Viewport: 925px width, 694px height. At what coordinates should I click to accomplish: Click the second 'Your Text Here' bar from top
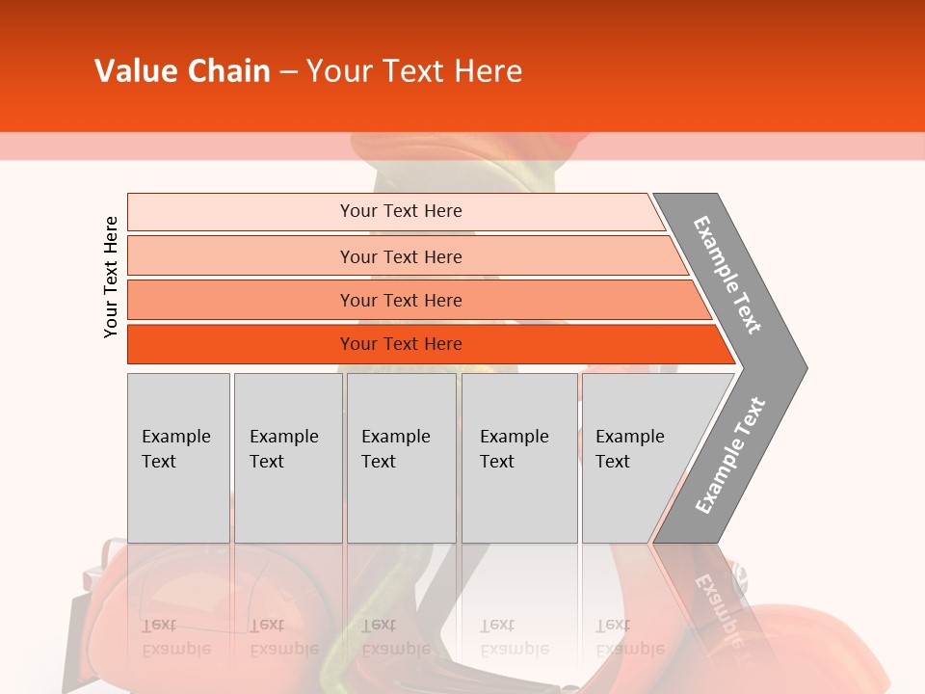click(400, 256)
